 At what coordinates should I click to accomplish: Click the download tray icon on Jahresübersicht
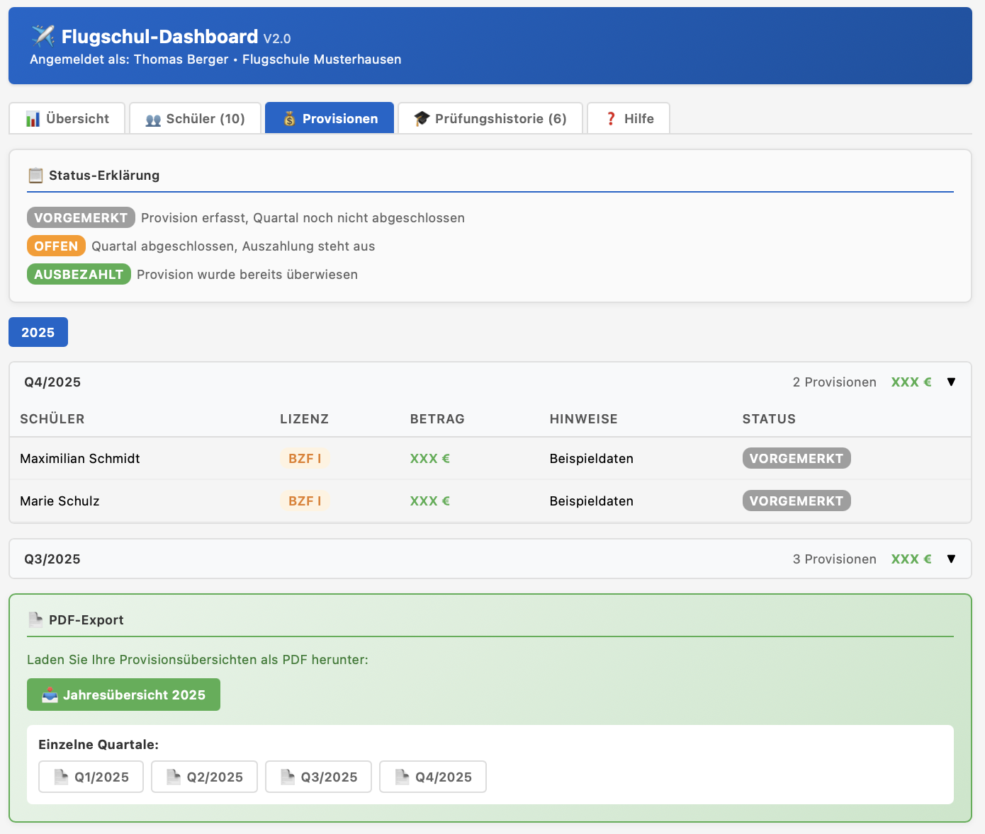[50, 695]
